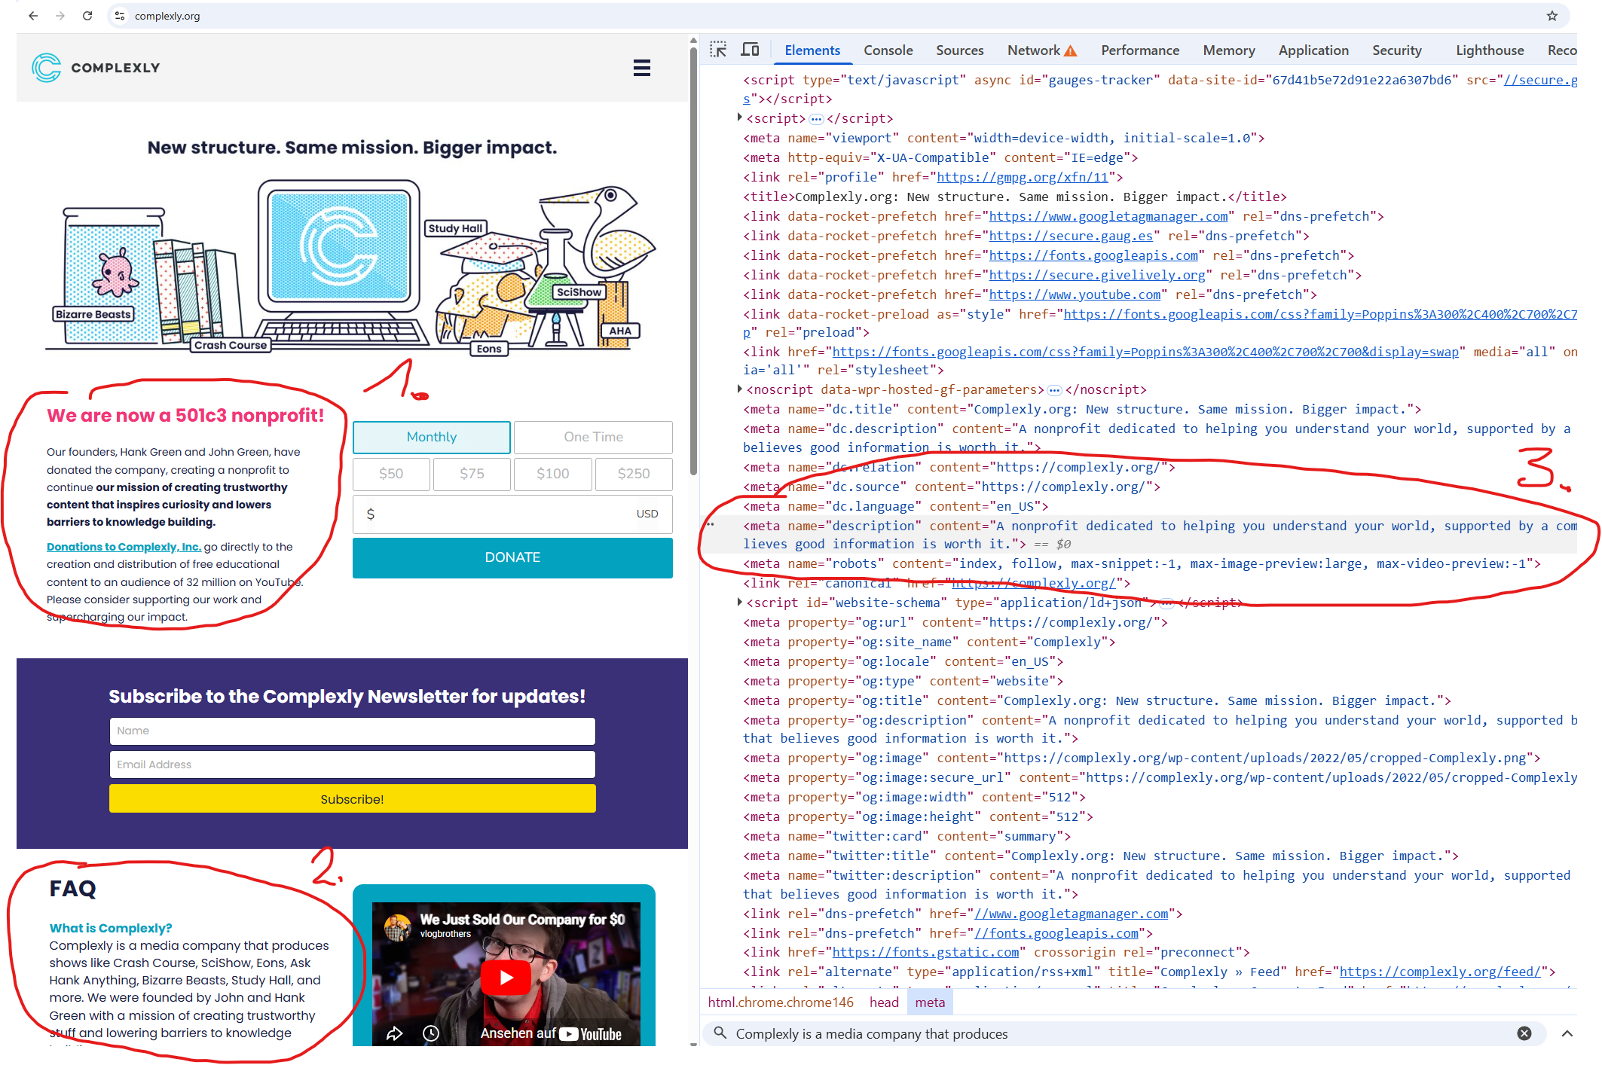Choose the $50 donation amount
The height and width of the screenshot is (1065, 1602).
click(391, 474)
